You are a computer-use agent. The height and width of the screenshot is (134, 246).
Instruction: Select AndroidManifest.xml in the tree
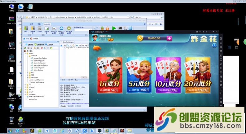pos(36,97)
